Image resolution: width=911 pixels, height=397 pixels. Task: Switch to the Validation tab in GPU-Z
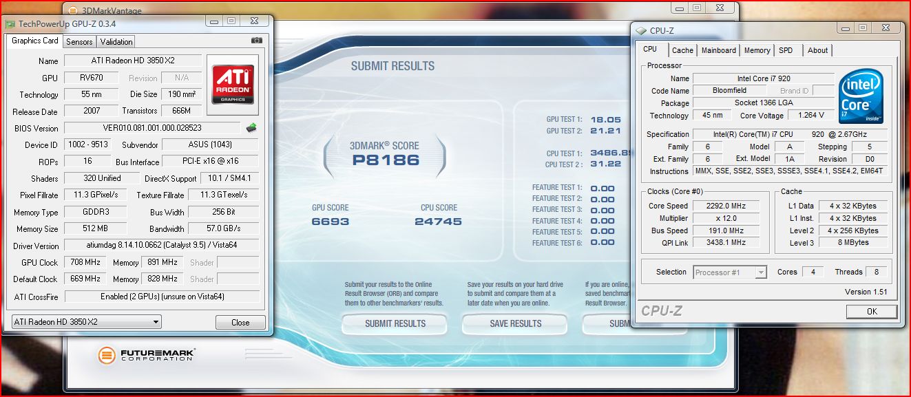click(116, 41)
